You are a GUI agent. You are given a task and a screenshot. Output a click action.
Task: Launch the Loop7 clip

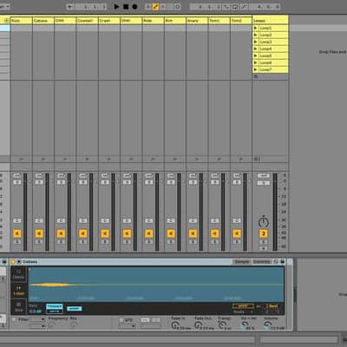(x=256, y=69)
